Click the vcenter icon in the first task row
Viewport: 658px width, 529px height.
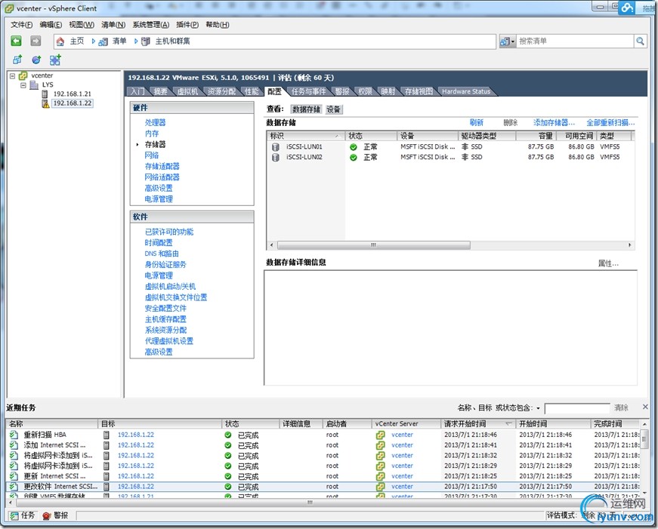coord(381,435)
